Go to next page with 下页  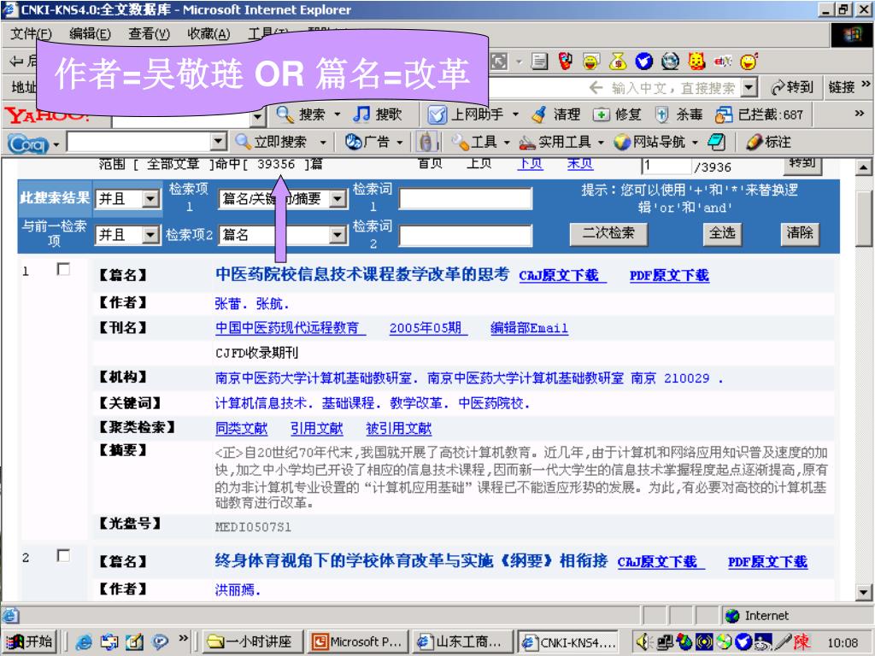(x=530, y=163)
